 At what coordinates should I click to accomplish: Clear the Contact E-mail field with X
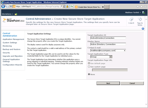(125, 51)
